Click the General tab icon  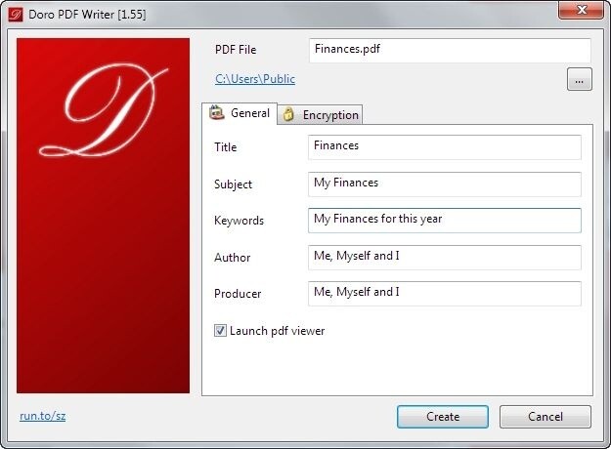pos(217,113)
